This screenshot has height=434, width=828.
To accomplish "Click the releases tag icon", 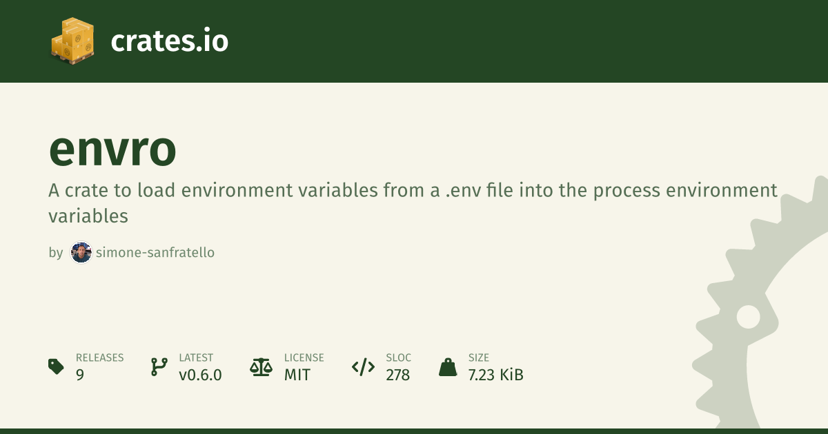I will click(56, 366).
